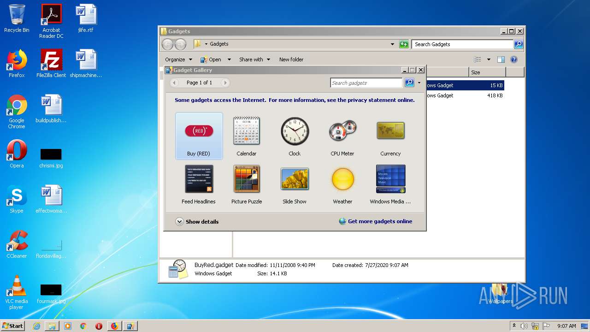
Task: Open Firefox desktop shortcut
Action: click(x=17, y=64)
